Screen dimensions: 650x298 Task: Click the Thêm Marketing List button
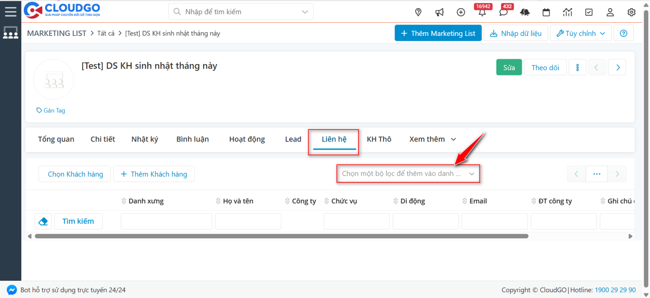[438, 33]
